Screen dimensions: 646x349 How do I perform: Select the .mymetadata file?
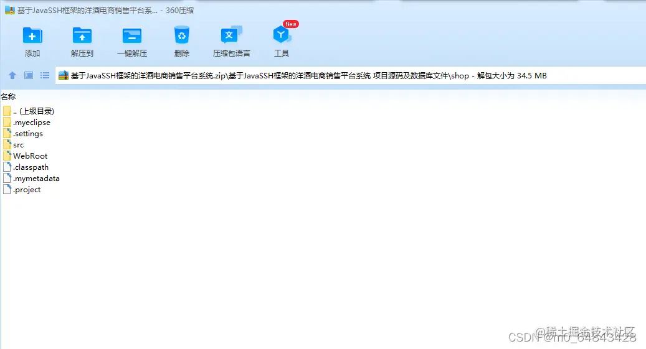31,178
